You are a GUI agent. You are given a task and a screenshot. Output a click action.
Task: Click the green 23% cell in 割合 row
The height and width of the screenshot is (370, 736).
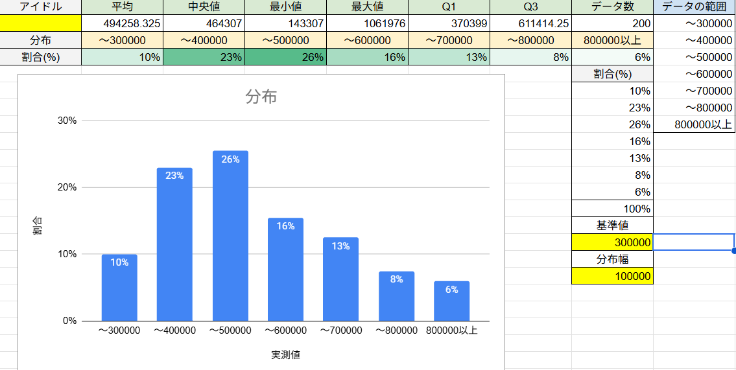click(204, 57)
